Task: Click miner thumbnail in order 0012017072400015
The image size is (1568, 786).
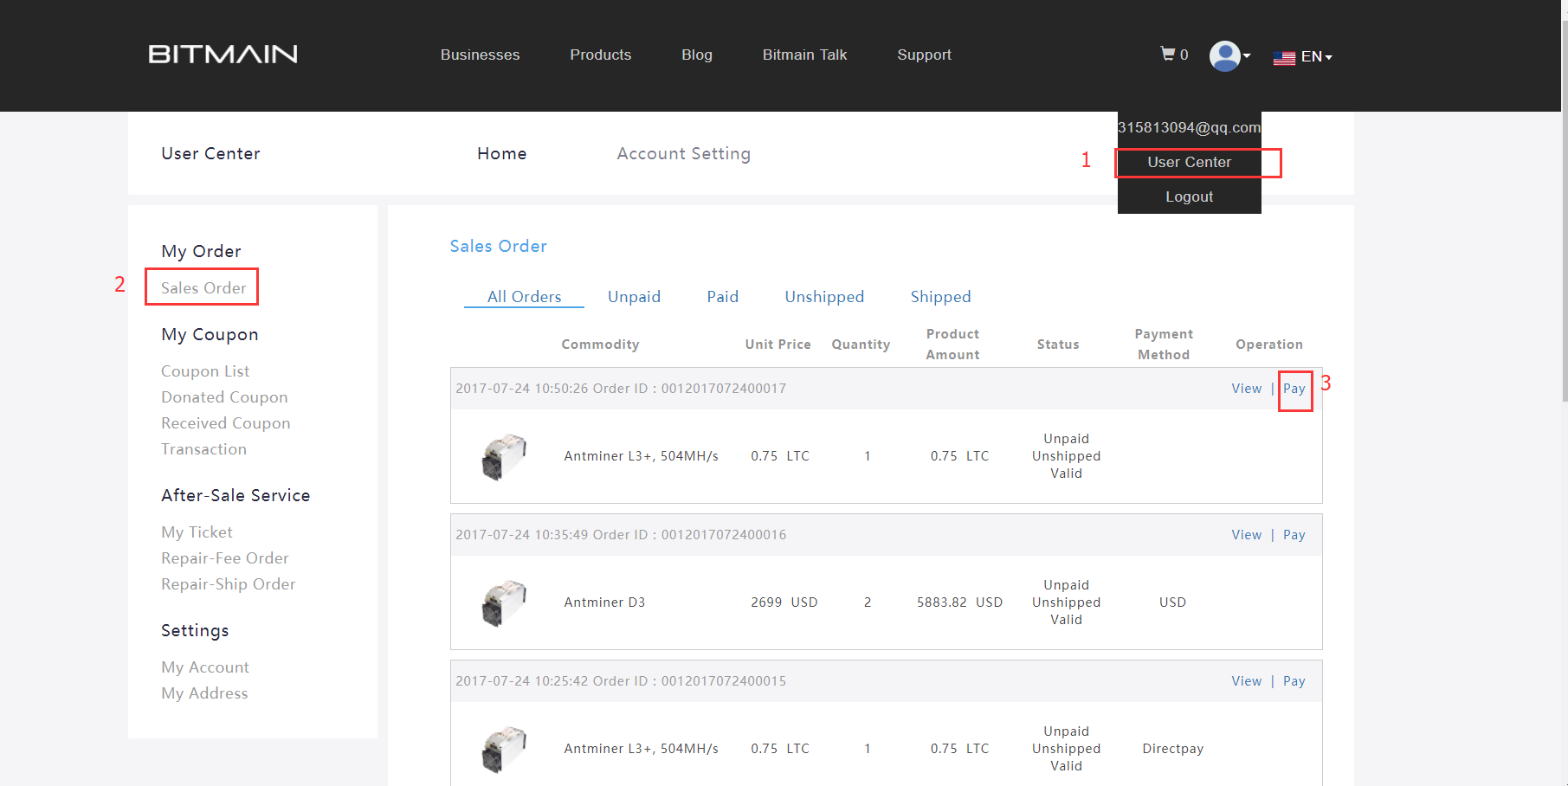Action: point(504,749)
